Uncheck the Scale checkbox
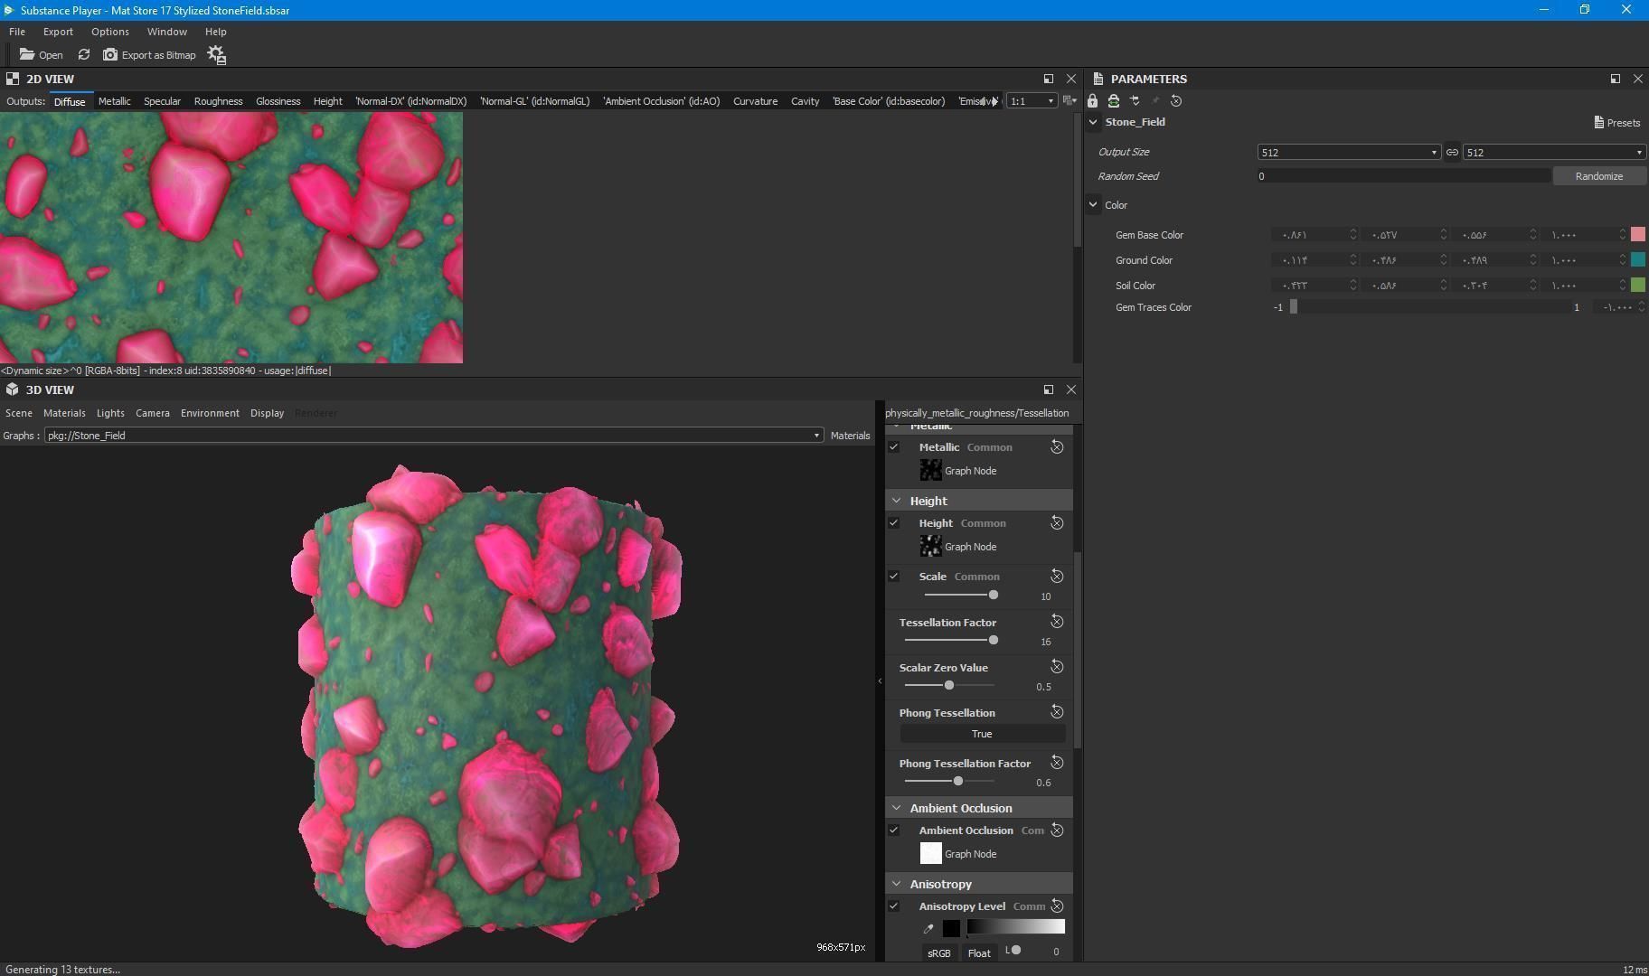Image resolution: width=1649 pixels, height=976 pixels. pyautogui.click(x=894, y=577)
